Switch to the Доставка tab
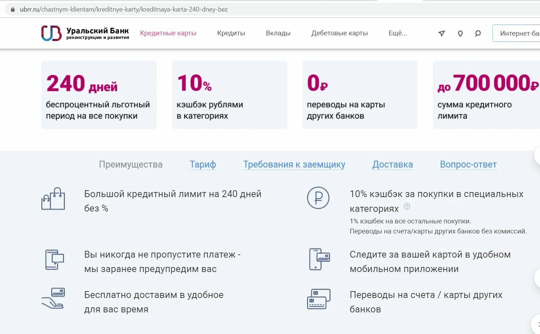Viewport: 540px width, 334px height. tap(392, 165)
